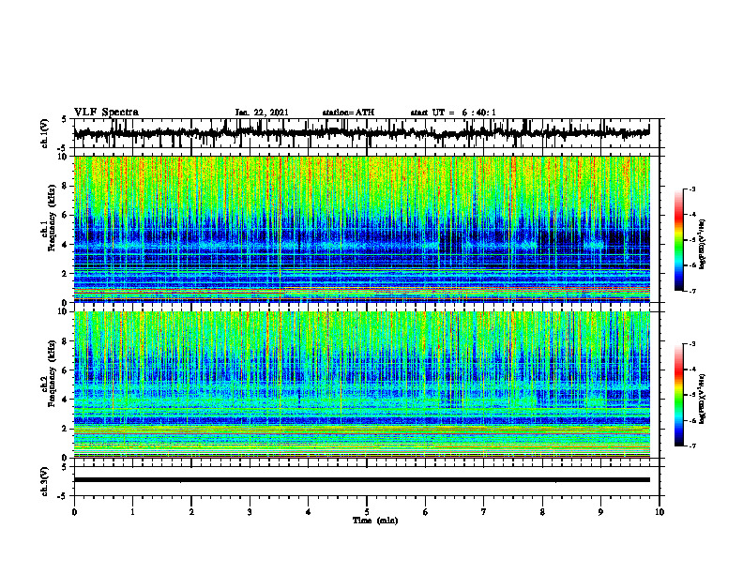Viewport: 743px width, 574px height.
Task: Click the '-3' label on lower colorbar
Action: pos(691,343)
